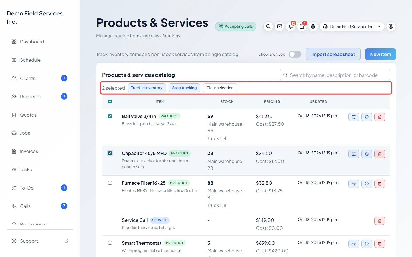The height and width of the screenshot is (257, 412).
Task: Delete the Furnace Filter 16×25 item
Action: (380, 184)
